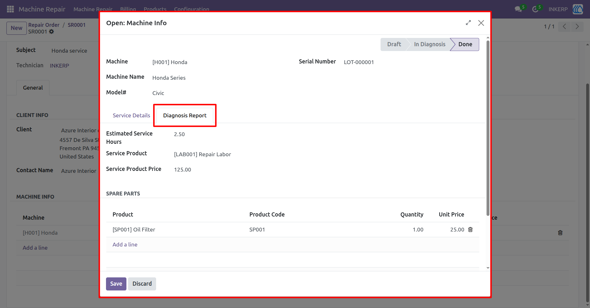Image resolution: width=590 pixels, height=308 pixels.
Task: Select the Diagnosis Report tab
Action: pos(185,115)
